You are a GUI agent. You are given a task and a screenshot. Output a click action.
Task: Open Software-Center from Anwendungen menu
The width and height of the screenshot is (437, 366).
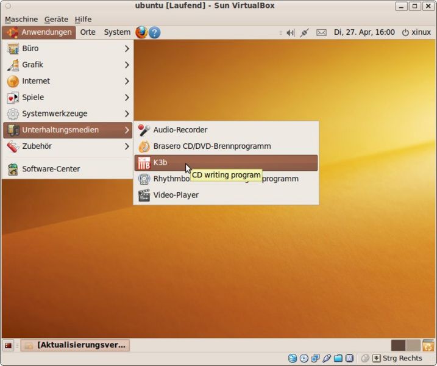pos(51,169)
